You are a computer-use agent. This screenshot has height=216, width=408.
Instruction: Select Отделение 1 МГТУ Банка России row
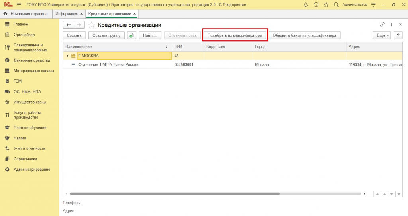tap(108, 64)
